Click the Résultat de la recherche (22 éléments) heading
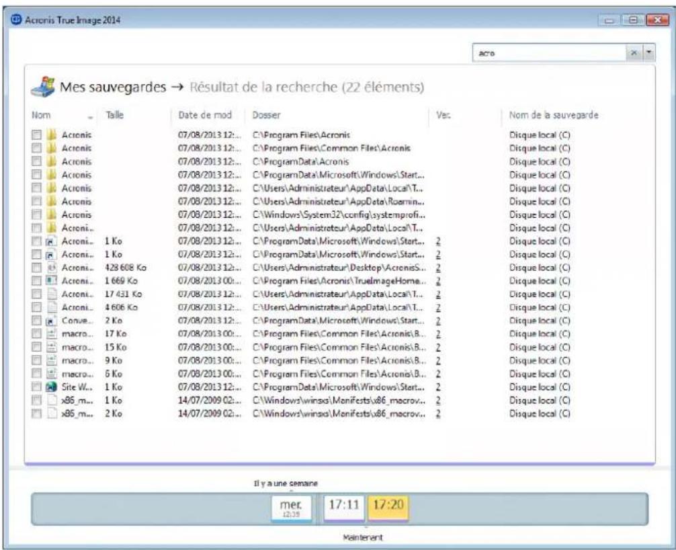676x550 pixels. tap(307, 87)
